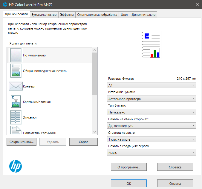Select the Конверт label
Viewport: 202px width, 189px height.
(x=29, y=86)
